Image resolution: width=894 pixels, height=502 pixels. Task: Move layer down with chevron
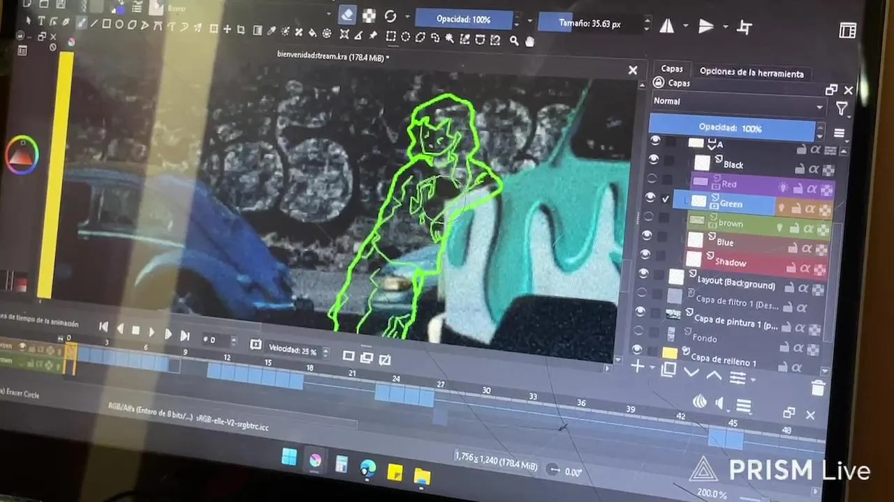tap(691, 372)
